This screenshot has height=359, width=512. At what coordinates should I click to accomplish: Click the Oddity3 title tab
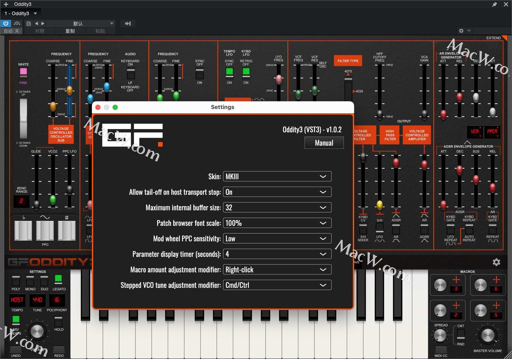[x=23, y=4]
